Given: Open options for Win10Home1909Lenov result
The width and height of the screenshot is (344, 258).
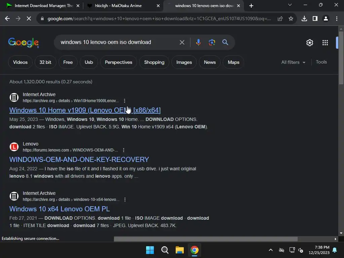Looking at the screenshot, I should [x=125, y=101].
